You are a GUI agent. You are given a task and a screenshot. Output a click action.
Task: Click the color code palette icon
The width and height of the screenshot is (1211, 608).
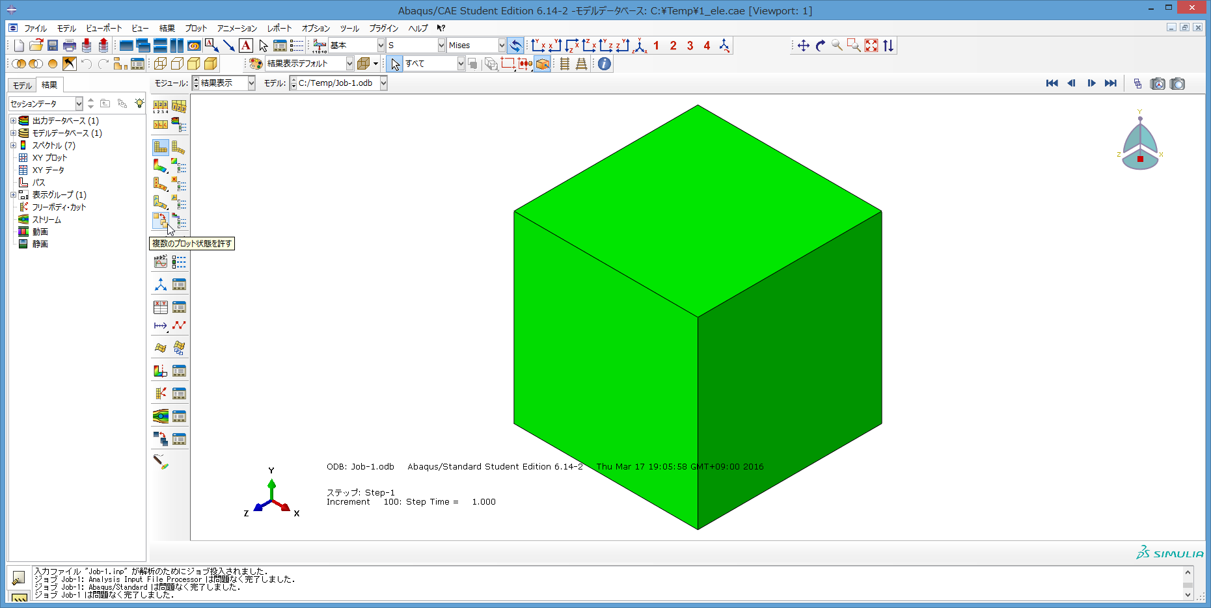pos(256,64)
